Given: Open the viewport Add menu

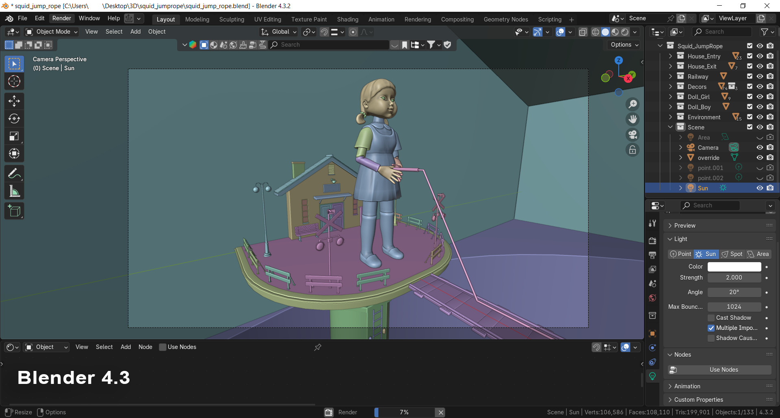Looking at the screenshot, I should (x=135, y=32).
